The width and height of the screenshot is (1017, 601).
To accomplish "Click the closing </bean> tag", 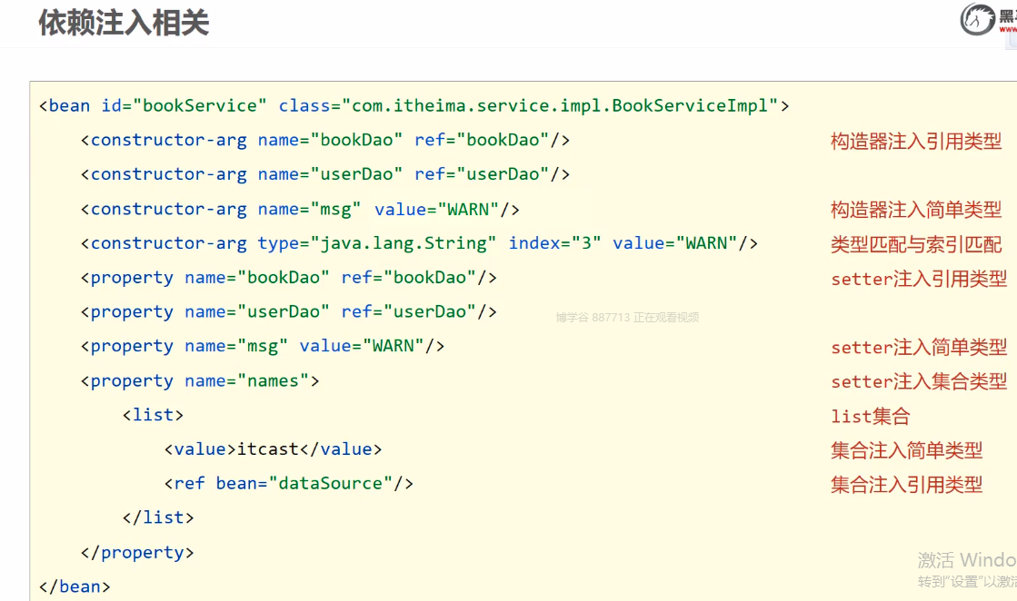I will point(75,586).
